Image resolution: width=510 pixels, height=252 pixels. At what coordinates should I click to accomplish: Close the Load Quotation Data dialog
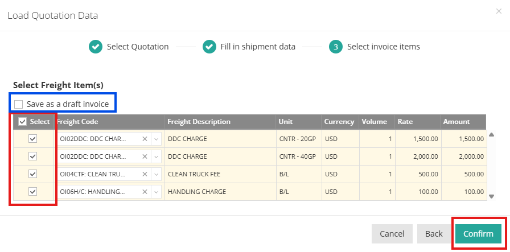point(499,11)
